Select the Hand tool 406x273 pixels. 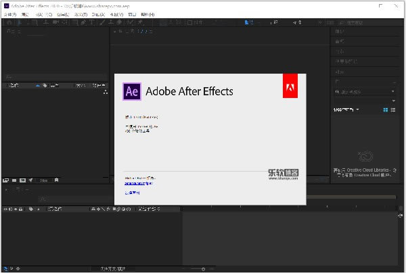[x=26, y=22]
